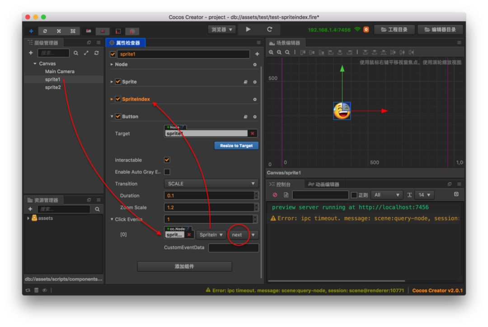Image resolution: width=488 pixels, height=327 pixels.
Task: Clear the console with the red clear icon
Action: click(275, 195)
